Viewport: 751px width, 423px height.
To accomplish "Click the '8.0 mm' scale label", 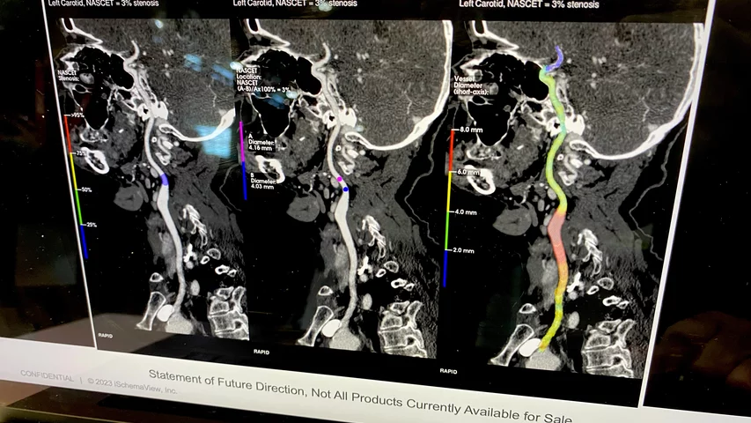I will click(x=471, y=130).
